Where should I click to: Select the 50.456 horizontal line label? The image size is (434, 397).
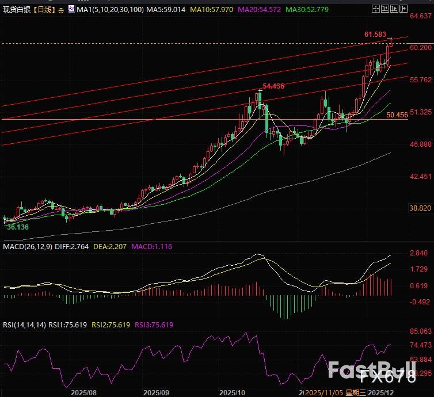(397, 115)
